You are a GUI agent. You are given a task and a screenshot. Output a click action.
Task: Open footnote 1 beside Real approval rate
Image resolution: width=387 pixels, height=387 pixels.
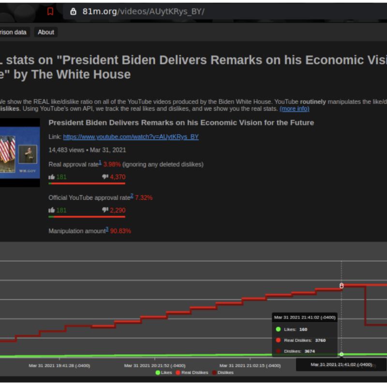100,163
